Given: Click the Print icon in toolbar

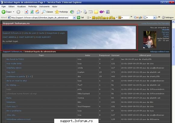Looking at the screenshot, I should (85, 12).
